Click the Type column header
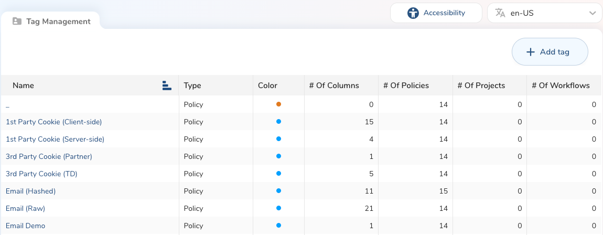Screen dimensions: 603x235 (x=192, y=86)
